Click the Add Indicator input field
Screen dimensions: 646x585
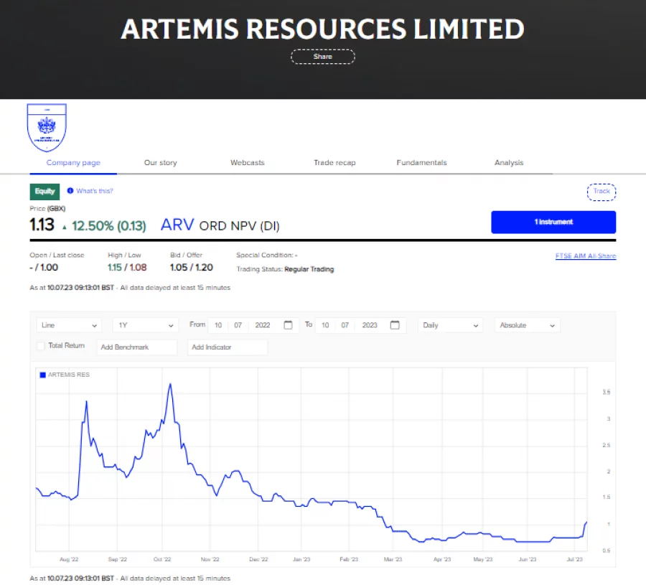coord(228,347)
